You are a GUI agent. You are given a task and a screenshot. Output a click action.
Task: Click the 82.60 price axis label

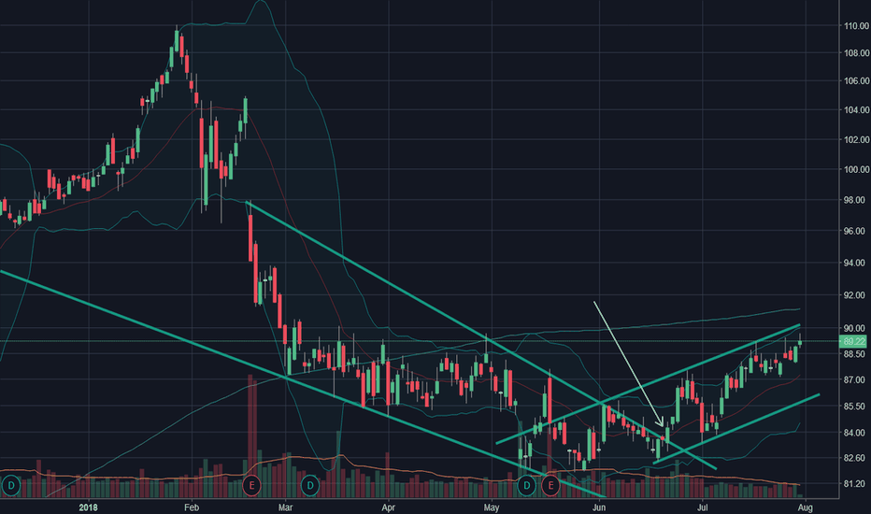tap(856, 459)
